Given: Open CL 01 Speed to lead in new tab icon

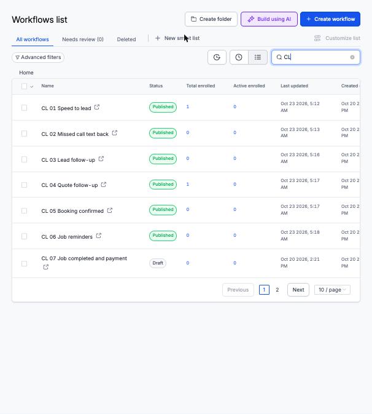Looking at the screenshot, I should coord(97,107).
